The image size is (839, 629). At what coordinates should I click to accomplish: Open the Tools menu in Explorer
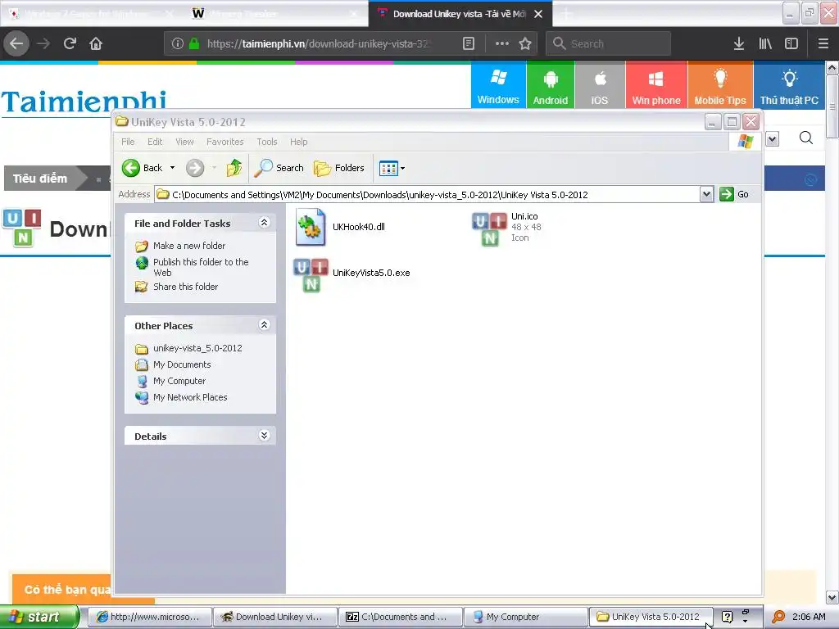[266, 142]
